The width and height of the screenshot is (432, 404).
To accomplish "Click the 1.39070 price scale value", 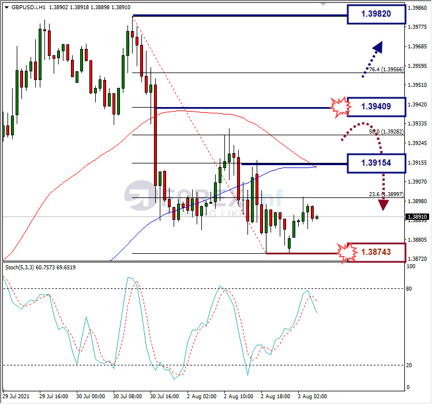I will 417,182.
